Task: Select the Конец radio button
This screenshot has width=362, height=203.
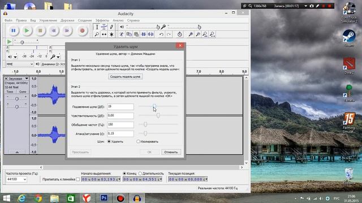Action: [x=124, y=174]
